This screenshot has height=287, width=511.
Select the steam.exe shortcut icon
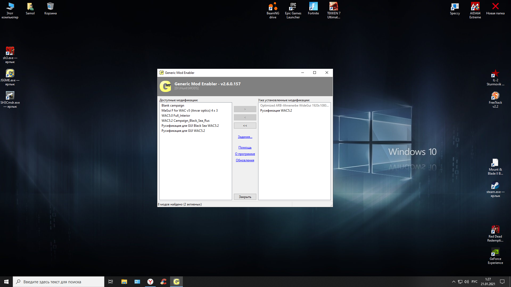click(495, 189)
